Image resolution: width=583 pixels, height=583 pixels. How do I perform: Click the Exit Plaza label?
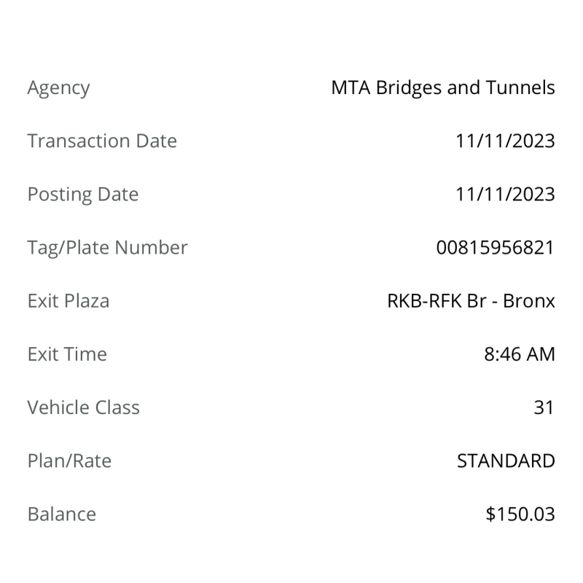(69, 301)
